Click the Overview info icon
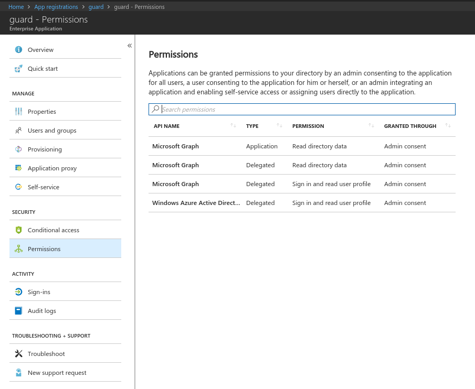Viewport: 475px width, 389px height. click(x=18, y=50)
